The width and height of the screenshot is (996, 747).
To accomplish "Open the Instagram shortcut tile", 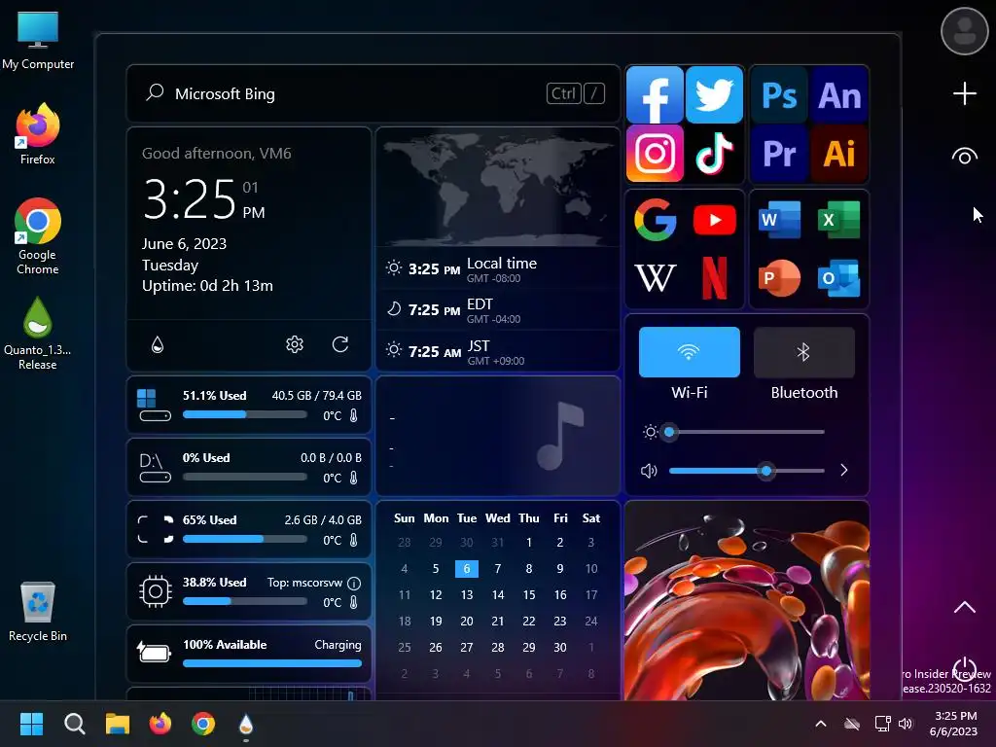I will click(655, 153).
